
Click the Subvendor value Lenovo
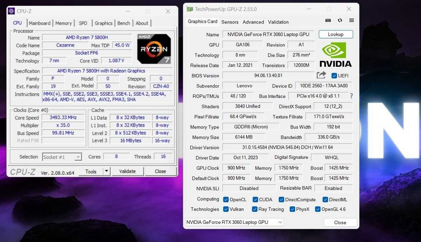tap(244, 86)
